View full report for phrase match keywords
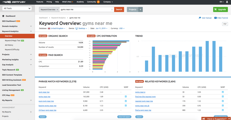The image size is (231, 120). (x=124, y=117)
